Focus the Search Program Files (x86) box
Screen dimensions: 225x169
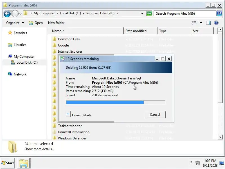tap(185, 14)
